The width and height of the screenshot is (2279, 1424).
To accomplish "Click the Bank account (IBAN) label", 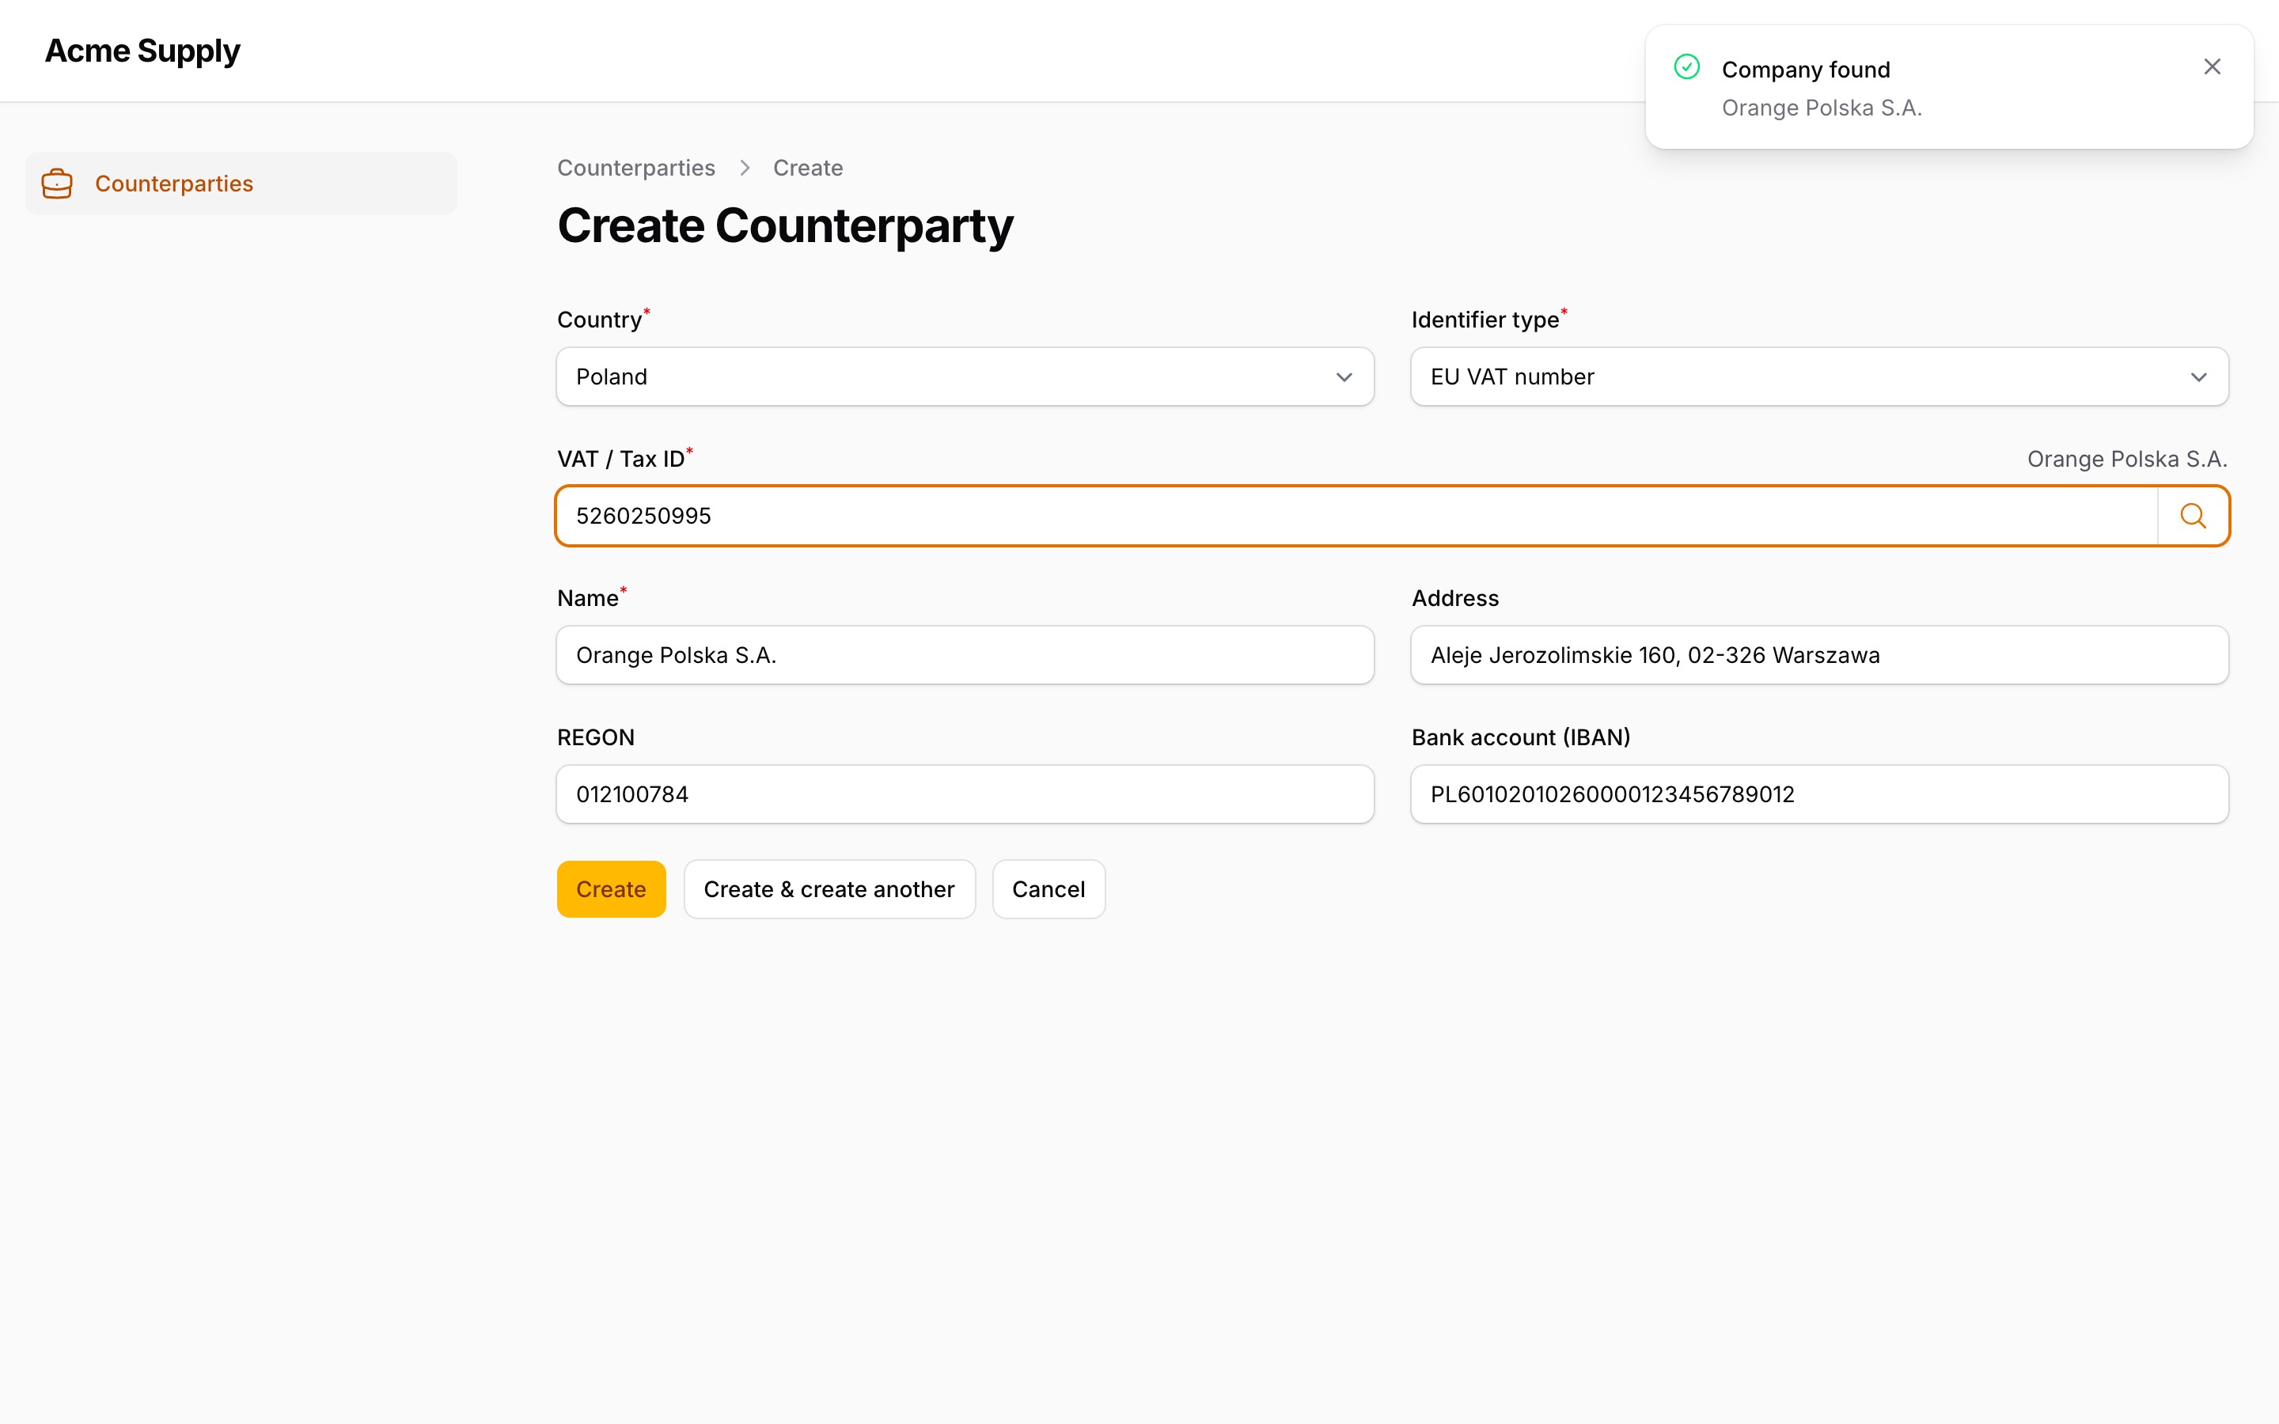I will point(1520,737).
